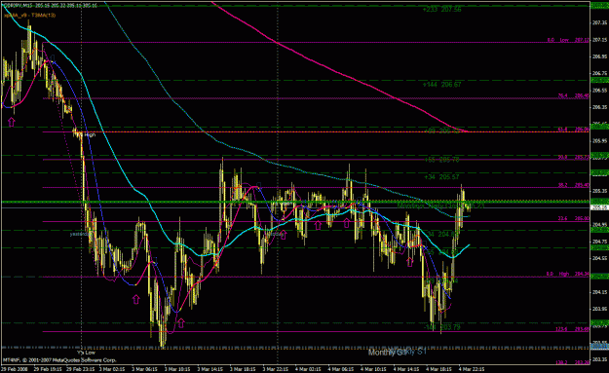Select the Fibonacci 23.6 level label
The image size is (609, 373).
tap(574, 219)
